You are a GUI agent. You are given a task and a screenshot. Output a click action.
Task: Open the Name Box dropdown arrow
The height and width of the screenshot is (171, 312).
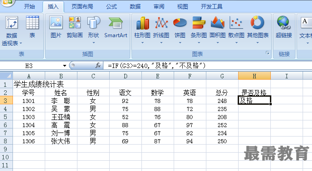[64, 66]
